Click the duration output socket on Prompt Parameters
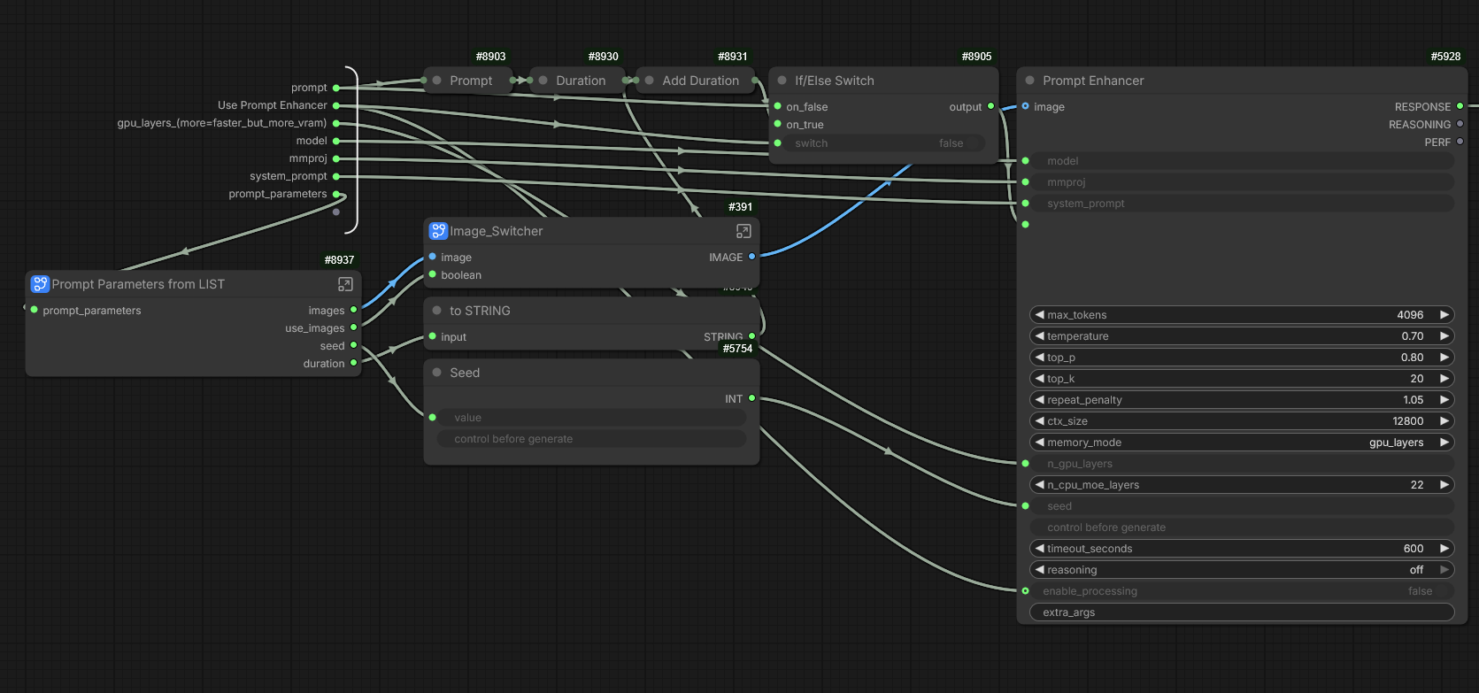This screenshot has height=693, width=1479. tap(354, 363)
